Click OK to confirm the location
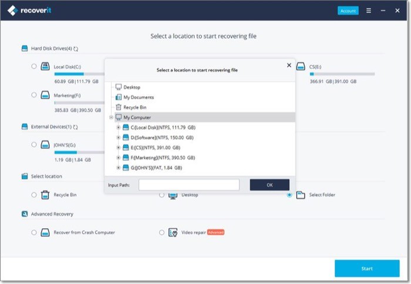The image size is (411, 284). 269,185
